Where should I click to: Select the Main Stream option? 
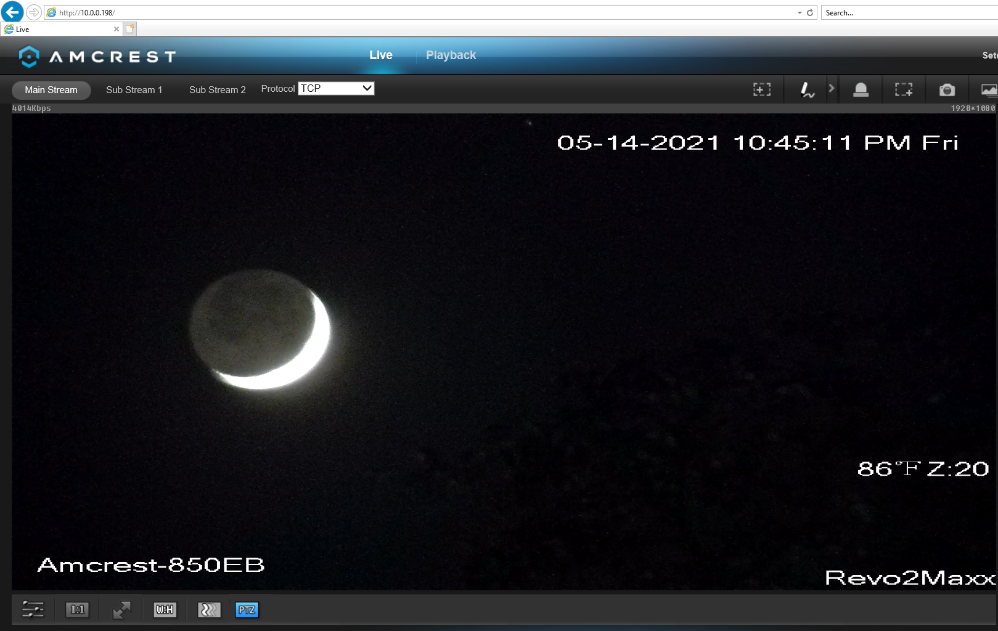(x=51, y=90)
